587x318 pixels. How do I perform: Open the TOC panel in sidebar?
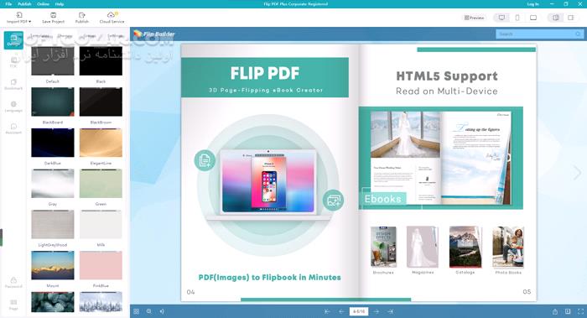(x=13, y=62)
